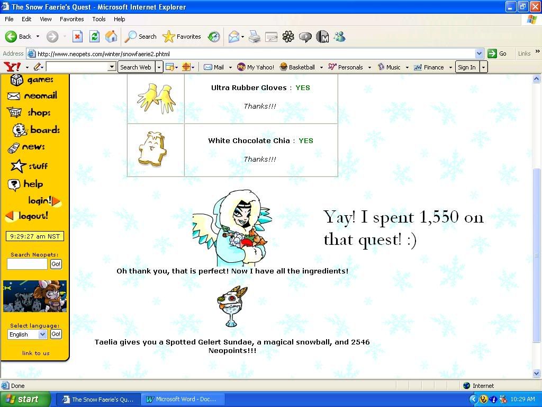Click Go beside the language selector

click(x=56, y=334)
